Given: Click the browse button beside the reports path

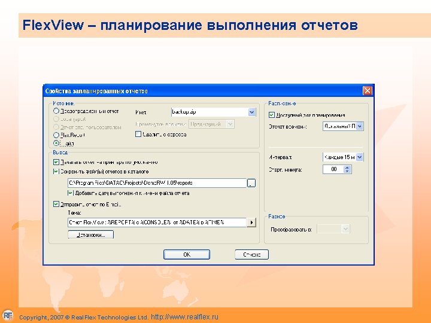Looking at the screenshot, I should tap(251, 183).
